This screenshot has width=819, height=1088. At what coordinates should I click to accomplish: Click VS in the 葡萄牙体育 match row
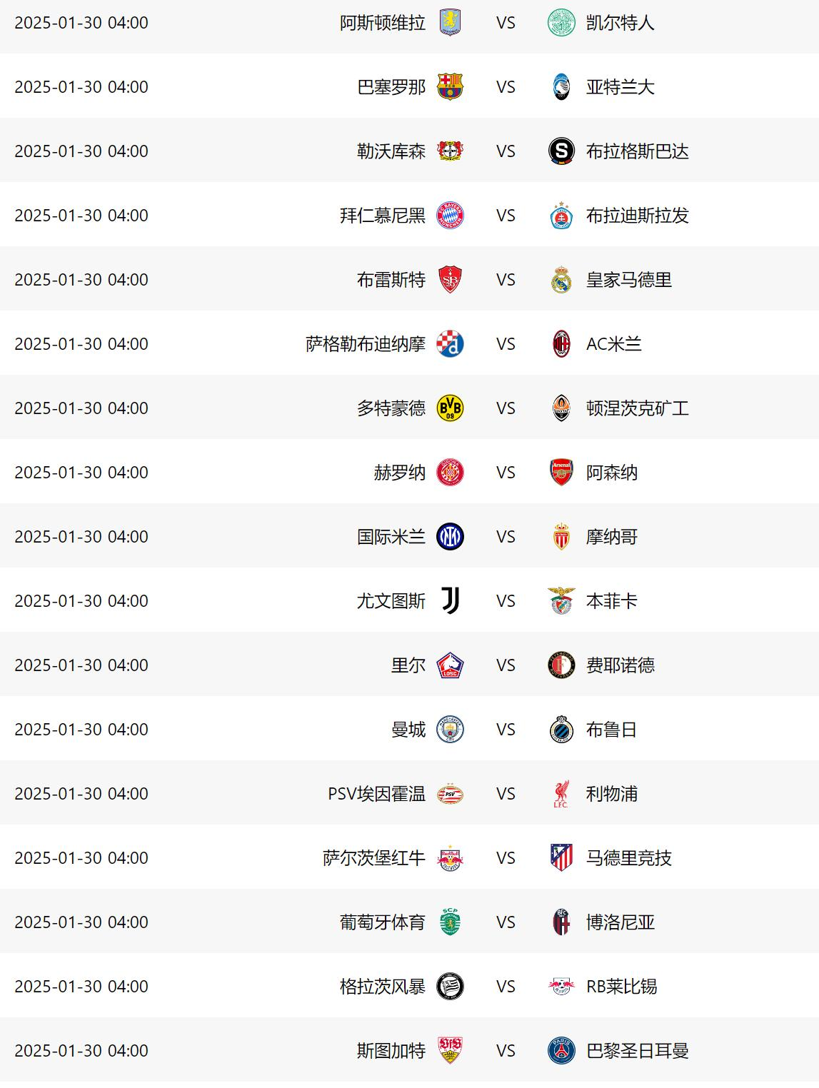point(506,922)
